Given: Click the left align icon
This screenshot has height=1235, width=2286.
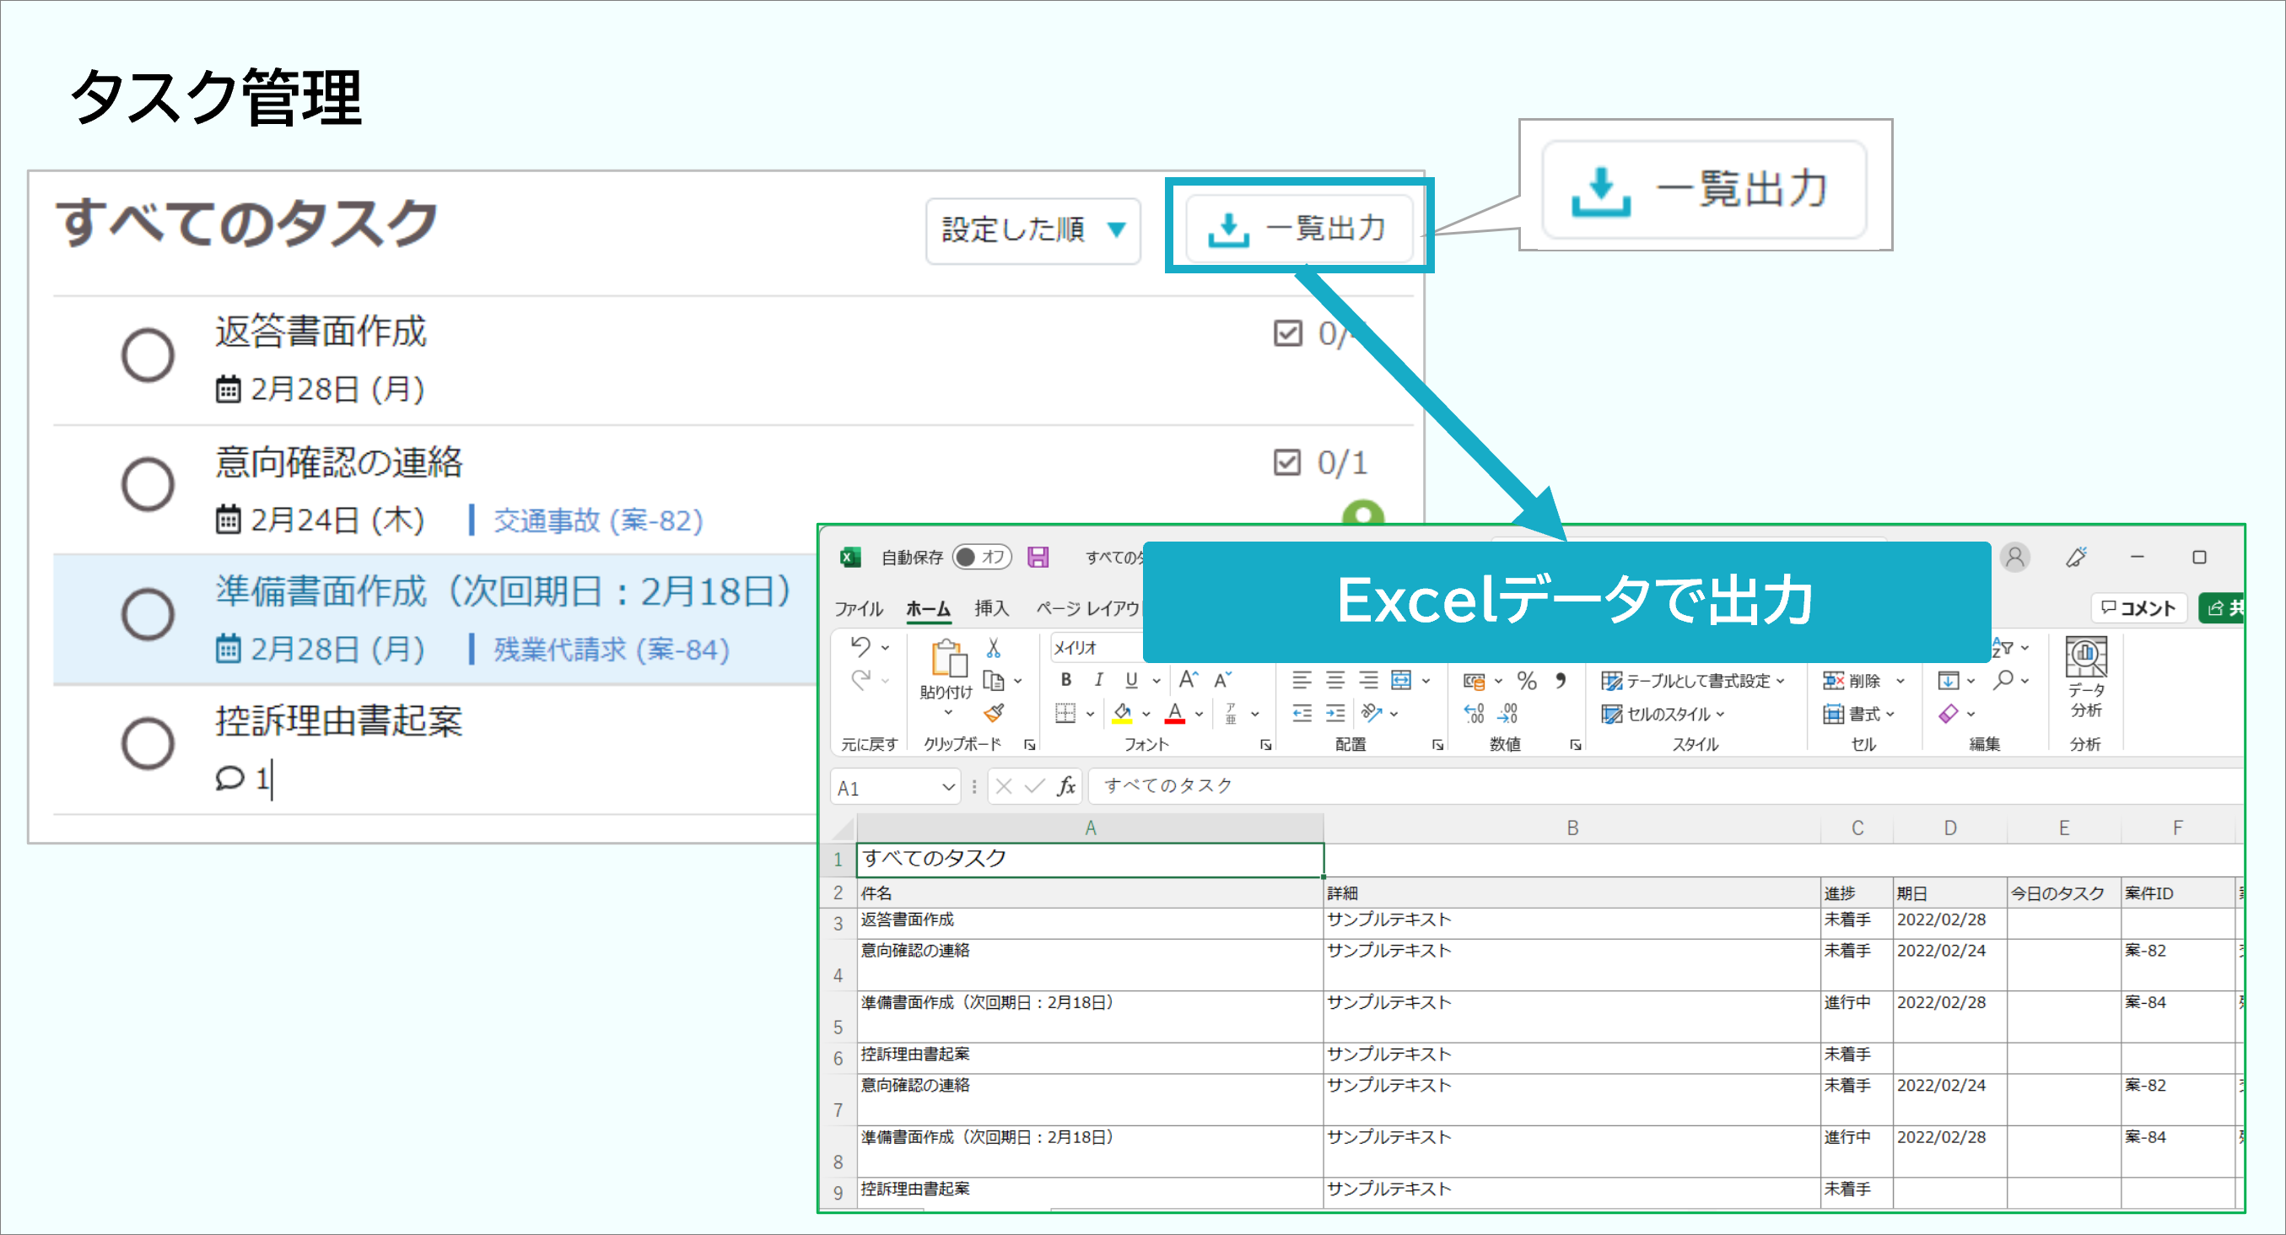Looking at the screenshot, I should click(1302, 680).
